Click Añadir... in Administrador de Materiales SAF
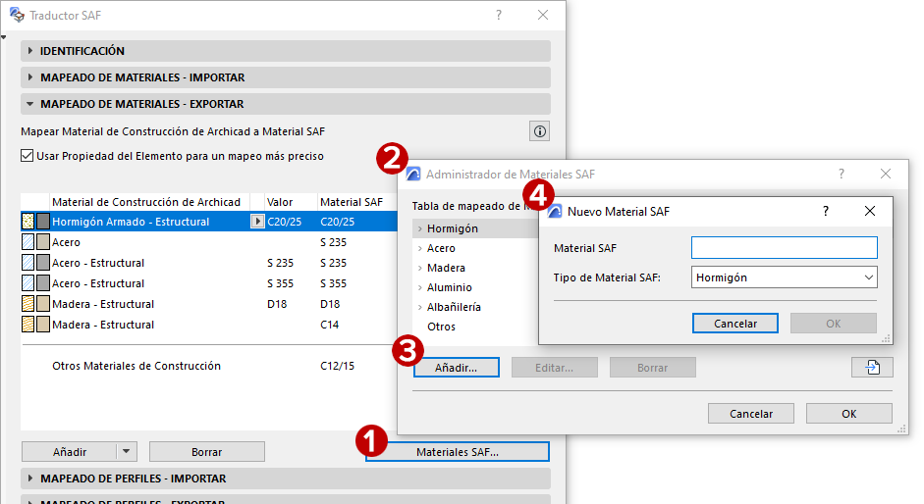Image resolution: width=924 pixels, height=504 pixels. (456, 368)
